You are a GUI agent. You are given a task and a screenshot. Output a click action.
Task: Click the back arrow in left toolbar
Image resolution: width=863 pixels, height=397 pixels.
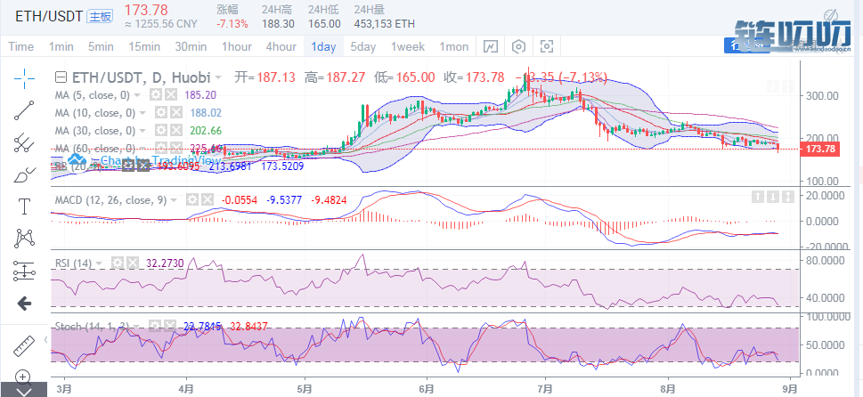click(24, 304)
